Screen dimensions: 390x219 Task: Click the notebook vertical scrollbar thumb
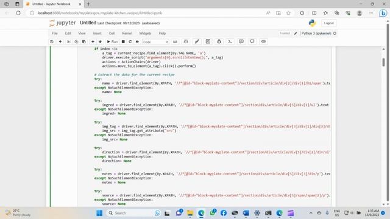[x=383, y=62]
